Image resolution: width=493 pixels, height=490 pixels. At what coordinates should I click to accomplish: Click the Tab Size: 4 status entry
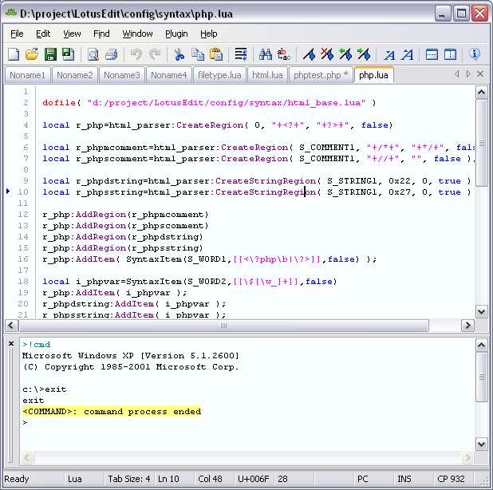point(129,479)
